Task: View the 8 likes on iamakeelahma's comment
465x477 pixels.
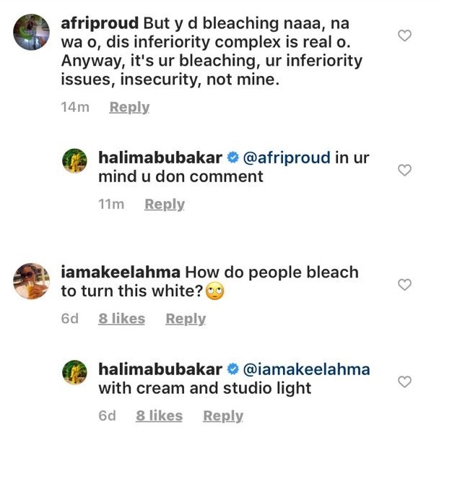Action: (x=121, y=319)
